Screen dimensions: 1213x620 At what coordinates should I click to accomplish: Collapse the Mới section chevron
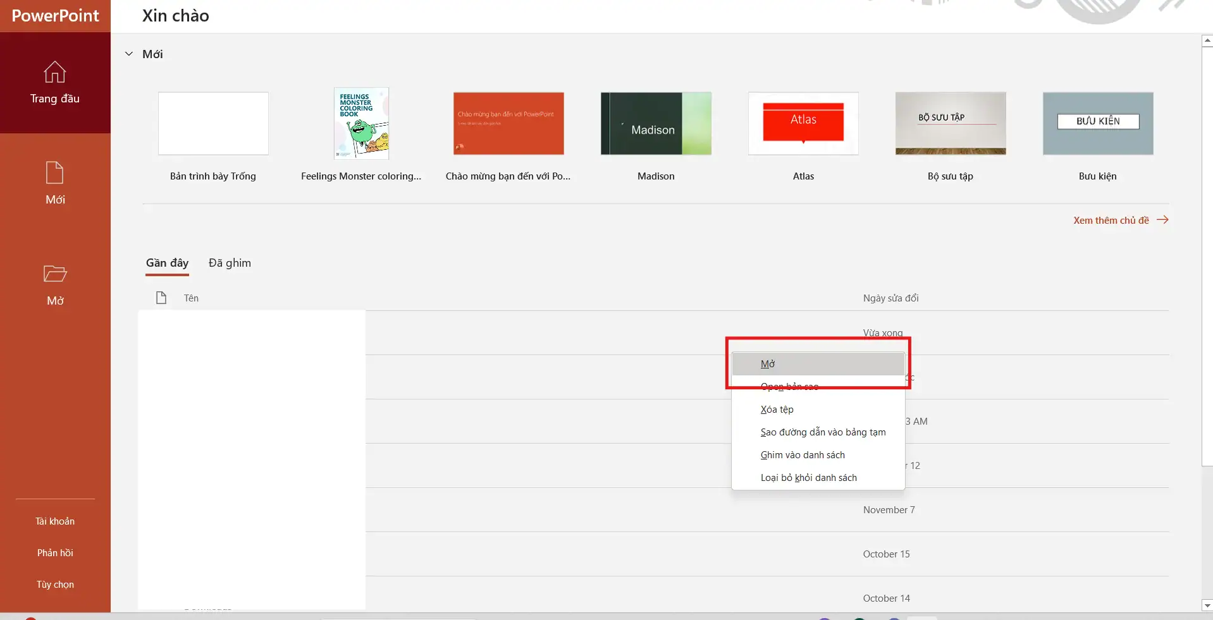pos(128,54)
